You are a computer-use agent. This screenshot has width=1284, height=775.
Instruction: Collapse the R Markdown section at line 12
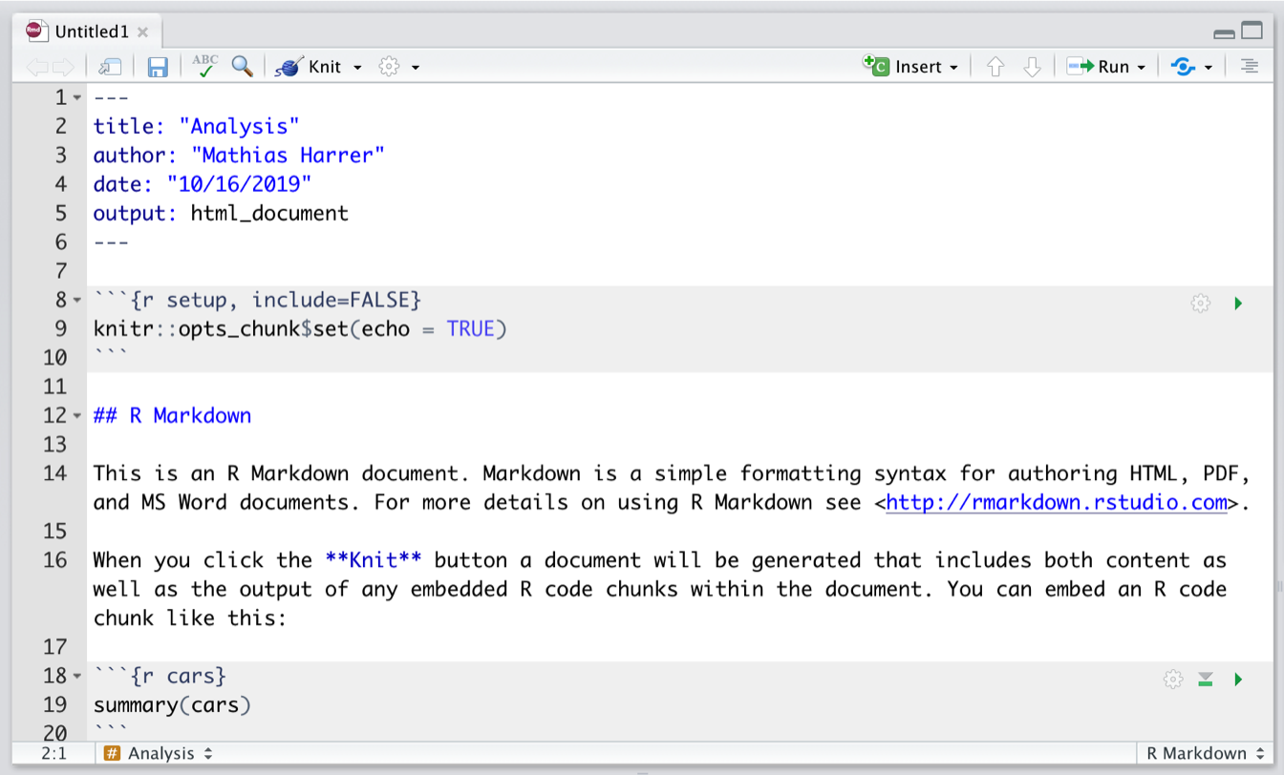coord(77,416)
